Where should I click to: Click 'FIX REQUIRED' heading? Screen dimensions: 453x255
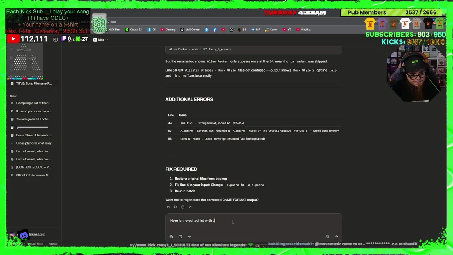coord(181,169)
